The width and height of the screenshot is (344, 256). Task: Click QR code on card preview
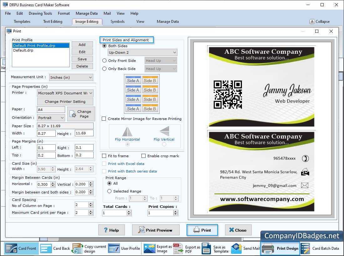[228, 94]
